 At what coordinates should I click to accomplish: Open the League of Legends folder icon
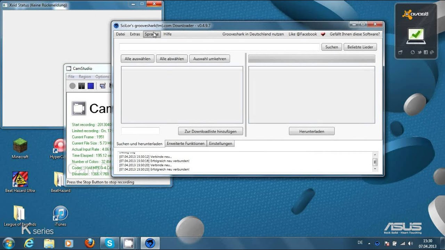click(x=20, y=216)
